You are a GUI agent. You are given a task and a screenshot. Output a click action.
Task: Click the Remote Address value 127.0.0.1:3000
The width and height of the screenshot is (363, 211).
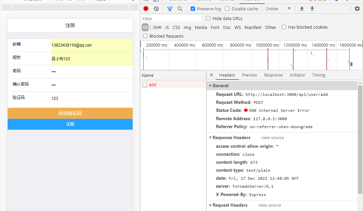point(270,119)
